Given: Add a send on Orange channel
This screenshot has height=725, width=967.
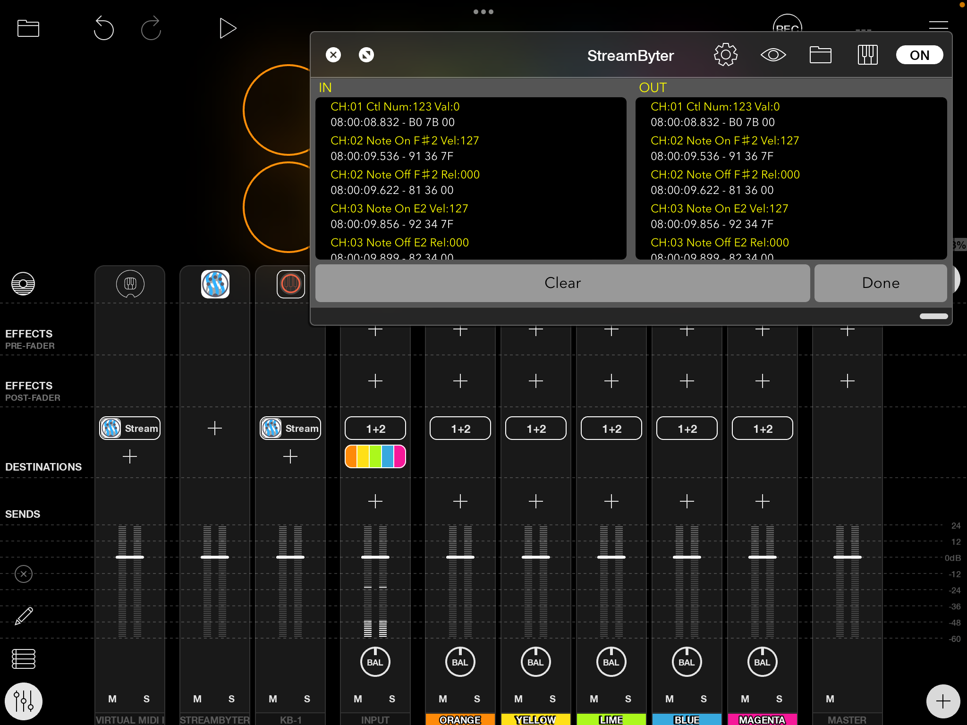Looking at the screenshot, I should click(460, 501).
